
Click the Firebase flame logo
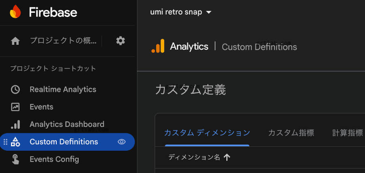click(x=15, y=12)
